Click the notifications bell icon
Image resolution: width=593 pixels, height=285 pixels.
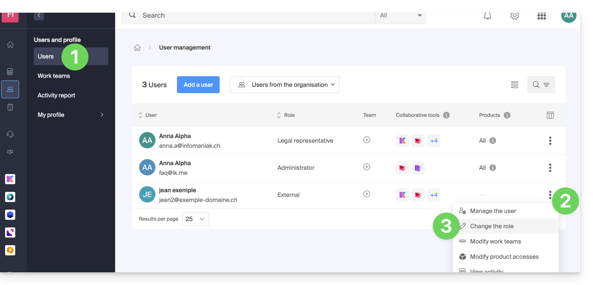click(488, 16)
